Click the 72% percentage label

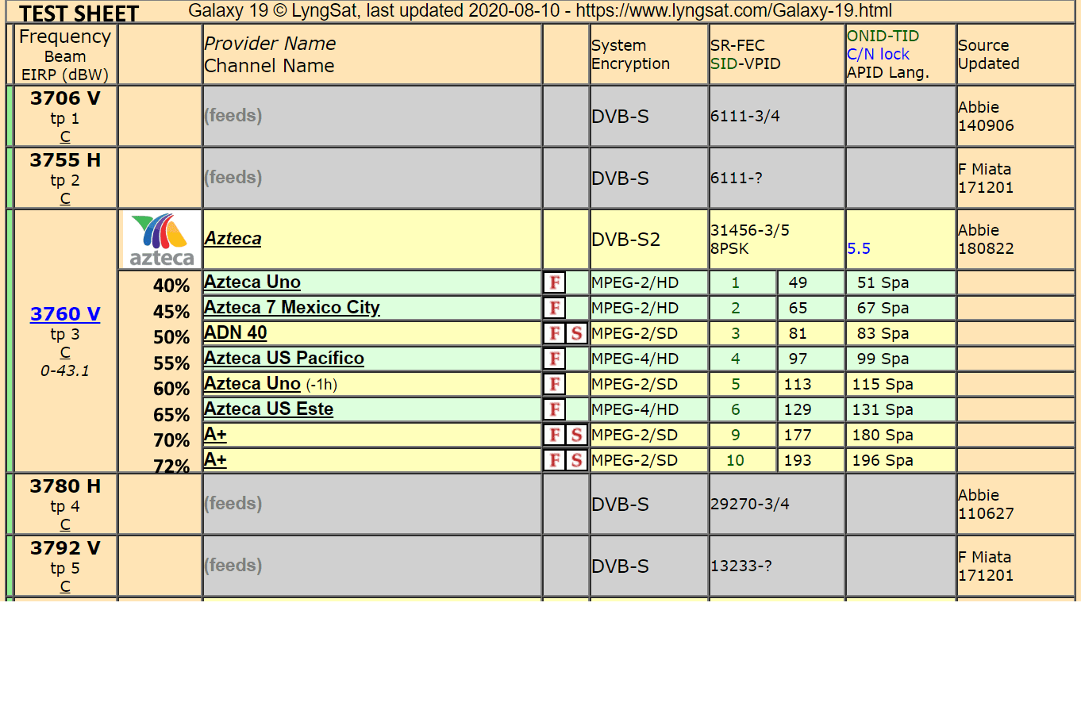[x=171, y=466]
